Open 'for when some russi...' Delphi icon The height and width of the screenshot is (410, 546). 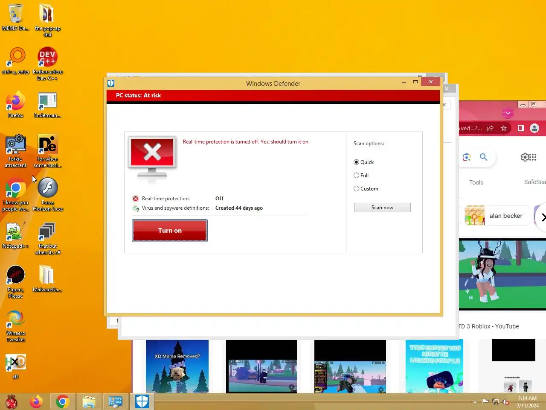(47, 151)
